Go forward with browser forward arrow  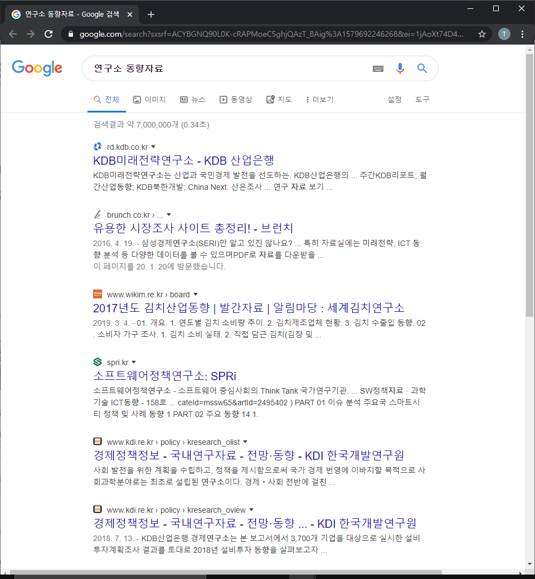tap(31, 34)
